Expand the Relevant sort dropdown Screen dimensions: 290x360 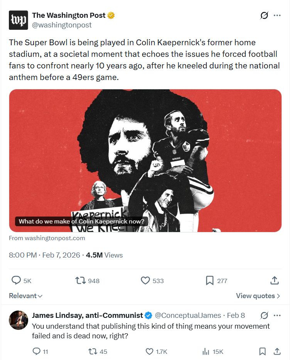(x=26, y=296)
